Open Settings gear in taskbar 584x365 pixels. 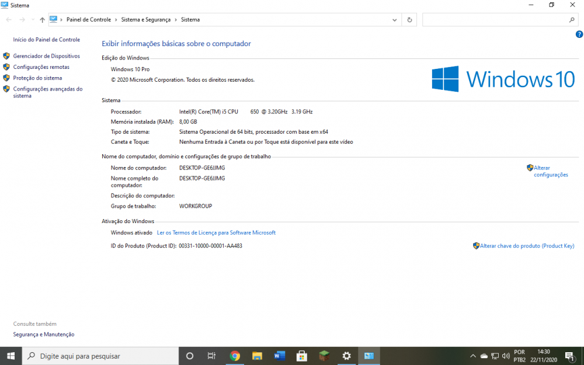tap(346, 356)
